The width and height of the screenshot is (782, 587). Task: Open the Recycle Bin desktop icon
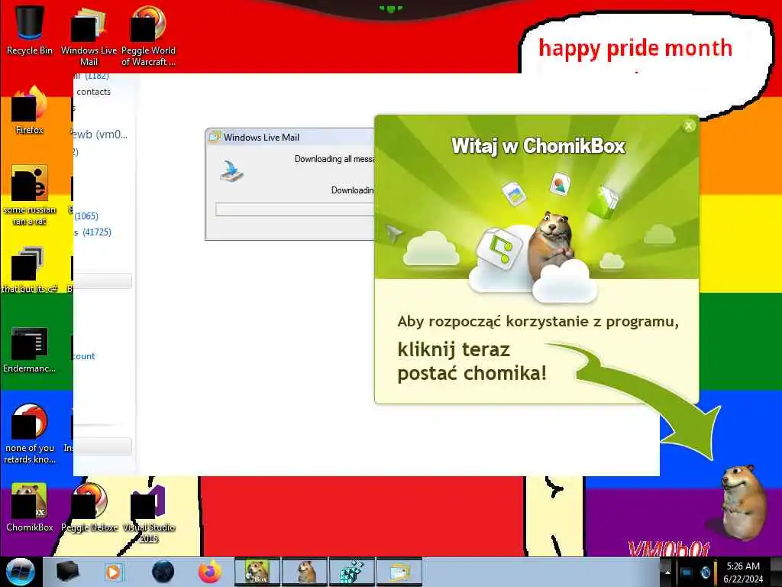(x=30, y=29)
